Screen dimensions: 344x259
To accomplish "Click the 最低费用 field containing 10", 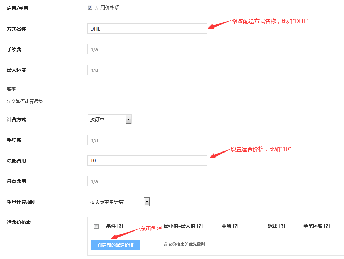I will pyautogui.click(x=147, y=160).
